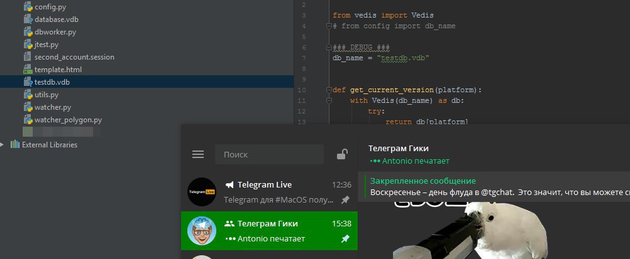Open dbworker.py in the project tree

tap(55, 32)
